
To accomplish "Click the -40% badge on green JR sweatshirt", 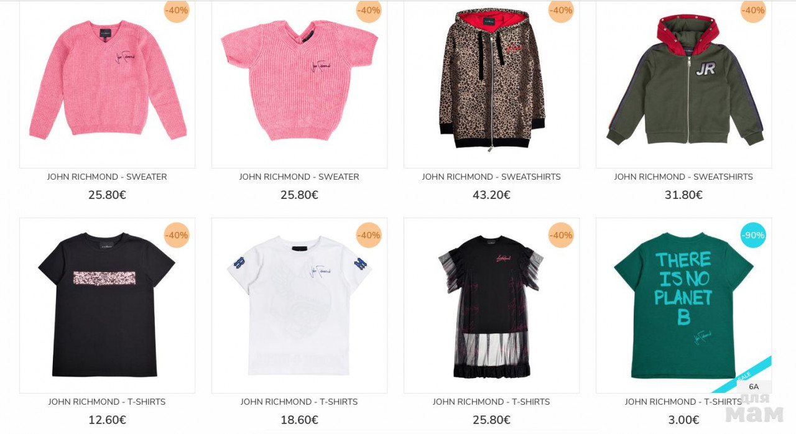I will coord(753,11).
